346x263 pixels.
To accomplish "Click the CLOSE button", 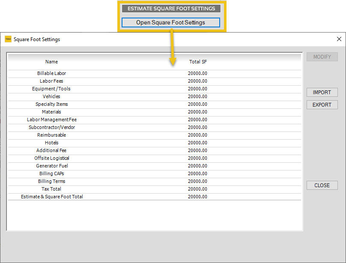I will 322,185.
